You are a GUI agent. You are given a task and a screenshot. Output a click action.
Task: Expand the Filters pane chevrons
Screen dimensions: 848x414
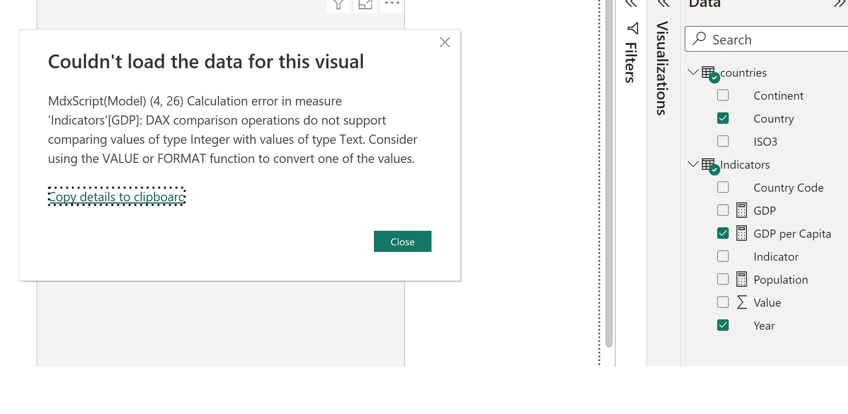coord(631,4)
